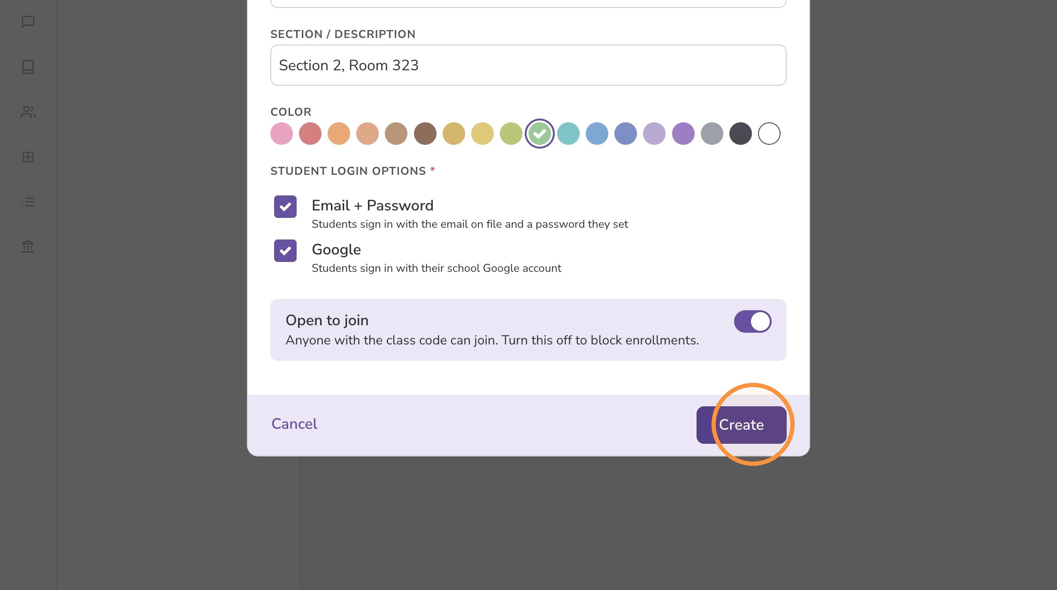Uncheck the Google login checkbox

click(285, 251)
